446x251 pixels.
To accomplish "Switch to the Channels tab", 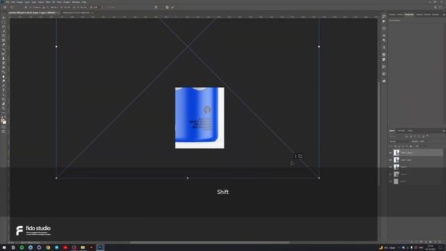I will 401,130.
